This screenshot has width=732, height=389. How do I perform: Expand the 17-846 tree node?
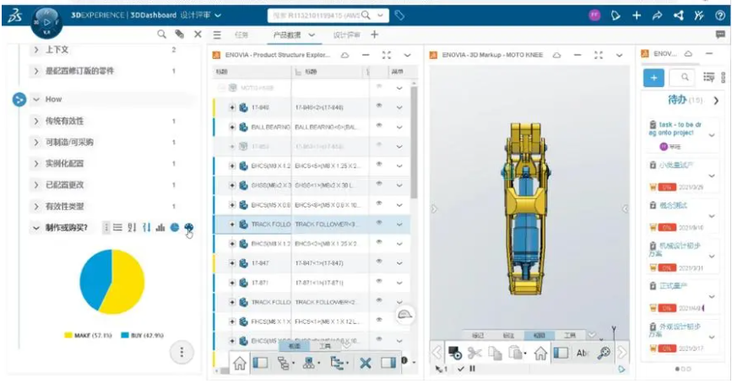pos(232,107)
